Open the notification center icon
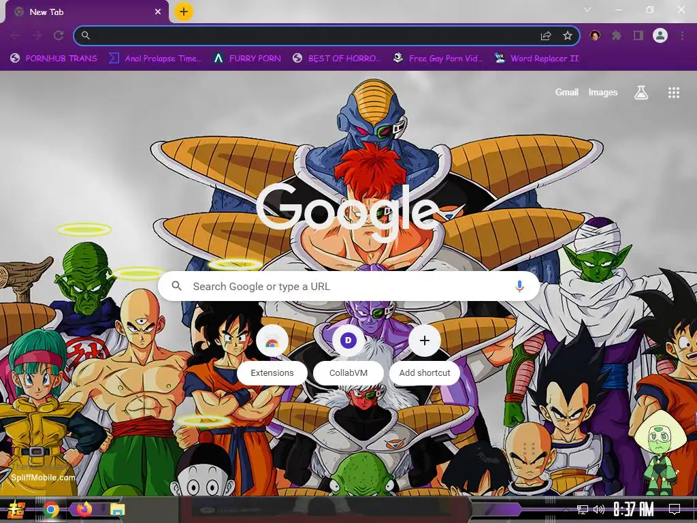 point(675,509)
